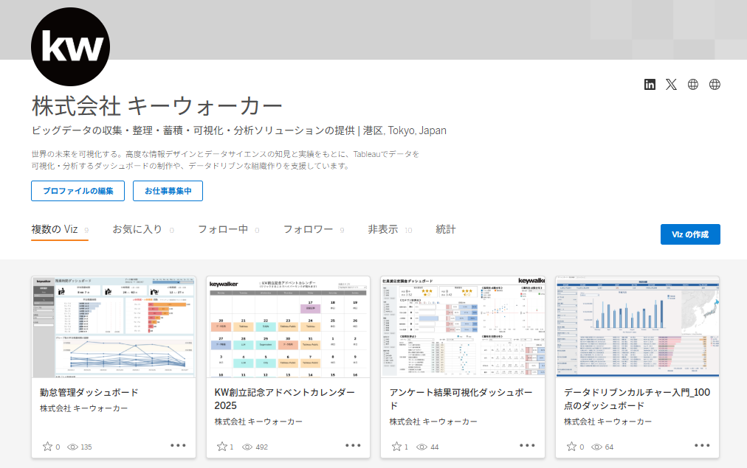The image size is (747, 468).
Task: Open the first globe website icon
Action: point(692,84)
